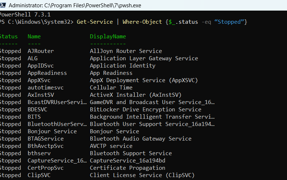The height and width of the screenshot is (180, 287).
Task: Click the App Readiness display name
Action: tap(111, 73)
